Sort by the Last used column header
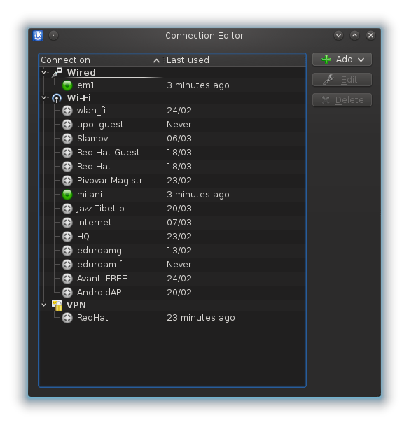Viewport: 409px width, 425px height. [x=235, y=60]
